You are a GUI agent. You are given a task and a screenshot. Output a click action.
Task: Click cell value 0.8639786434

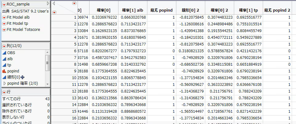134,98
